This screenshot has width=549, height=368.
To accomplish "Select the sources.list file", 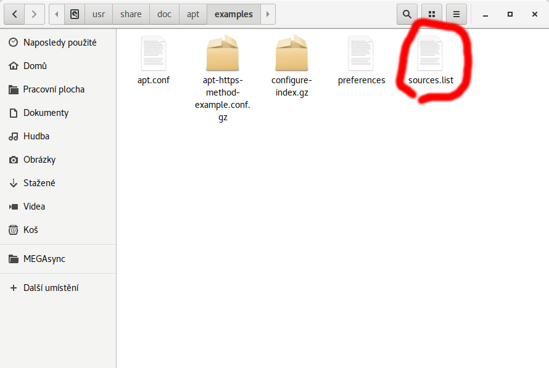I will click(431, 60).
